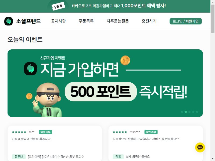
Task: Click the 3D character with cap in banner
Action: tap(47, 100)
